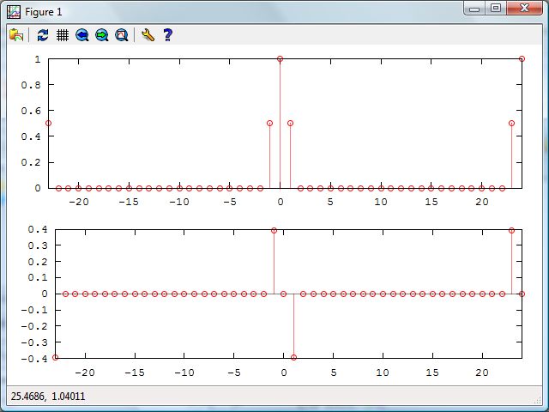Minimize the Figure 1 window
549x412 pixels.
coord(474,9)
